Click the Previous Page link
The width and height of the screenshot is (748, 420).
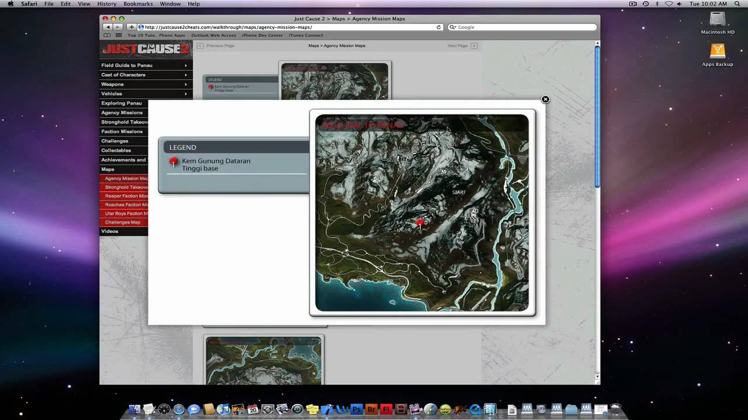point(216,45)
